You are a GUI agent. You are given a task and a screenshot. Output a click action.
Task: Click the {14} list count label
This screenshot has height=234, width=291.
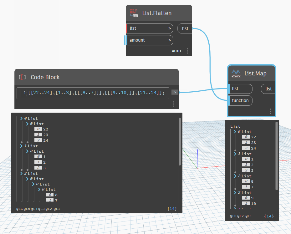pyautogui.click(x=172, y=209)
